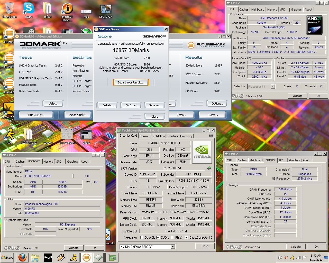
Task: Click the GPU-Z green card taskbar icon
Action: tap(112, 257)
